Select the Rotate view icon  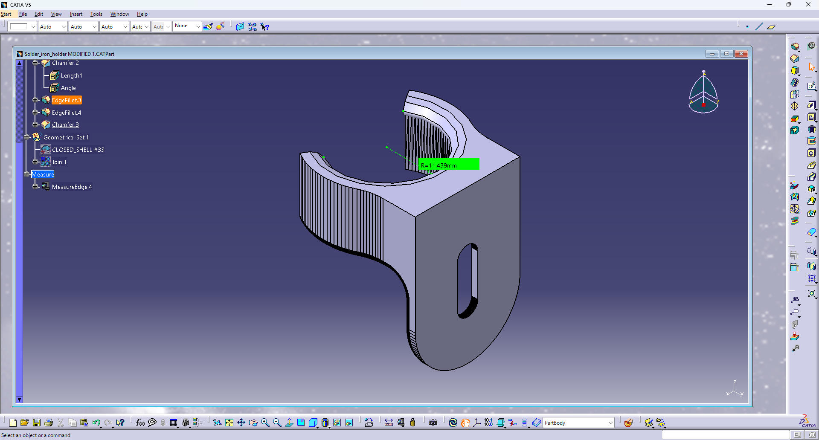point(253,423)
